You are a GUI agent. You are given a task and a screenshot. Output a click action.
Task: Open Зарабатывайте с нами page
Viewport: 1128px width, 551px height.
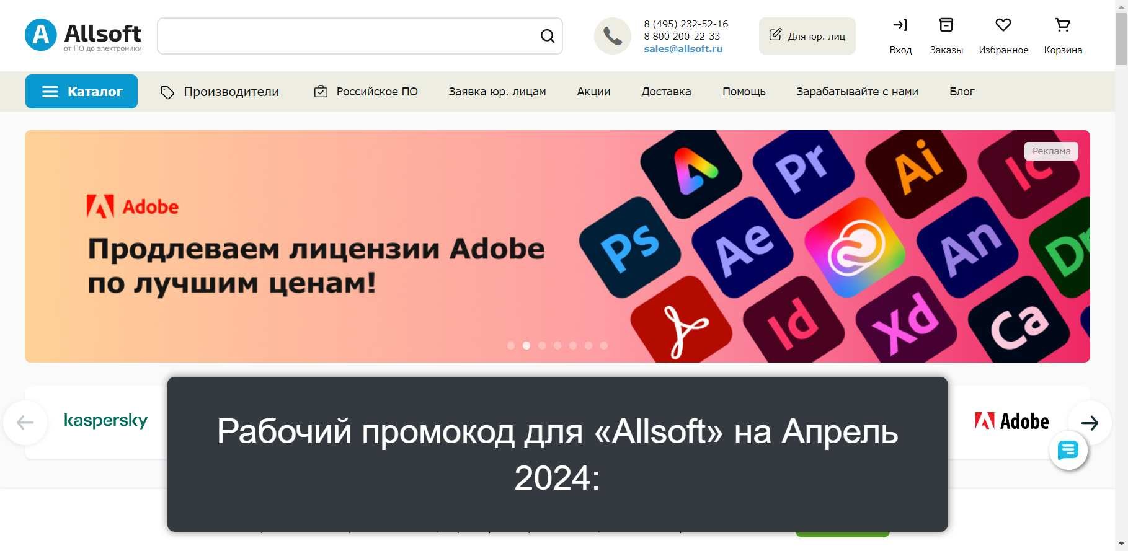point(857,92)
